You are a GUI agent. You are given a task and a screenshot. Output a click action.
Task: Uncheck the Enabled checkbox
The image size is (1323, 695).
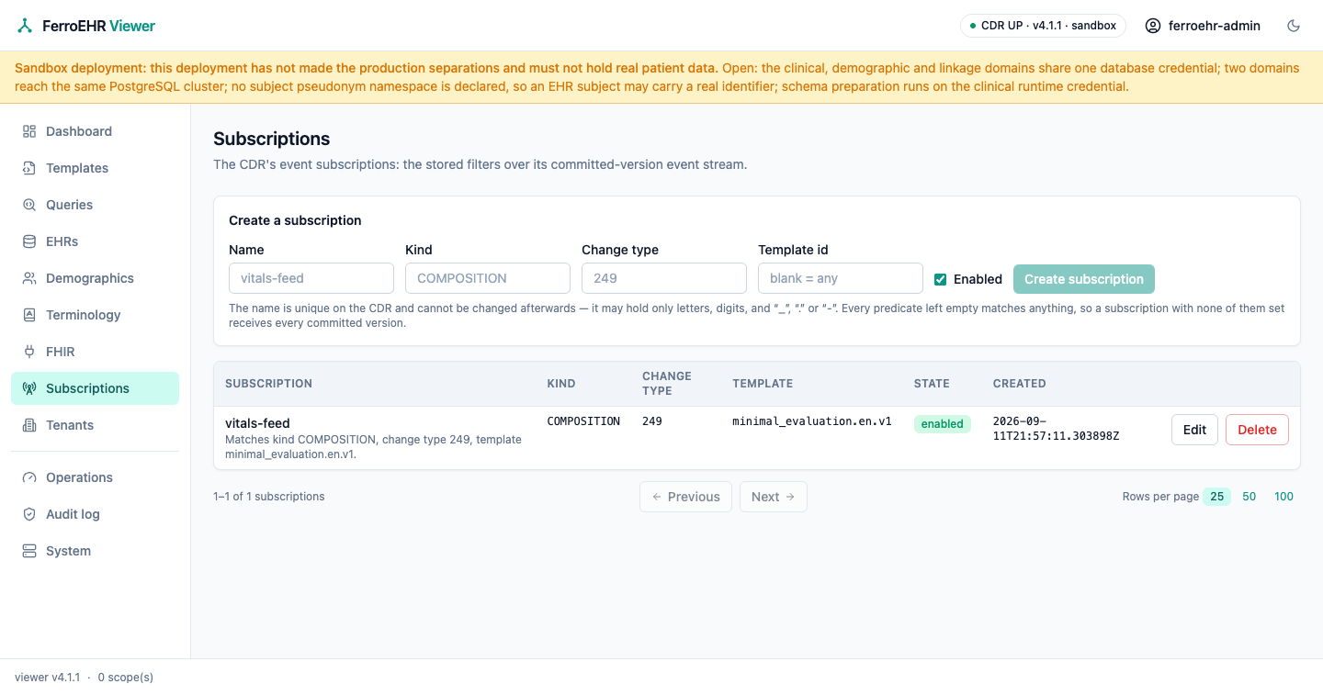pos(940,279)
